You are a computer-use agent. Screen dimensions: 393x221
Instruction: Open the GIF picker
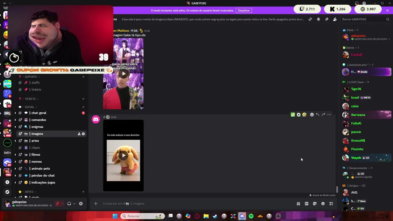(306, 204)
